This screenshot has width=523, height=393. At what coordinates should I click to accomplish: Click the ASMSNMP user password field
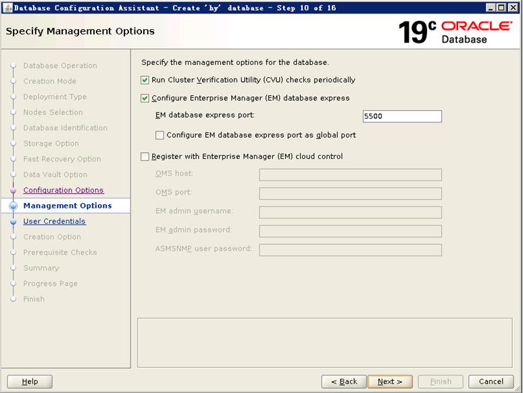coord(351,250)
